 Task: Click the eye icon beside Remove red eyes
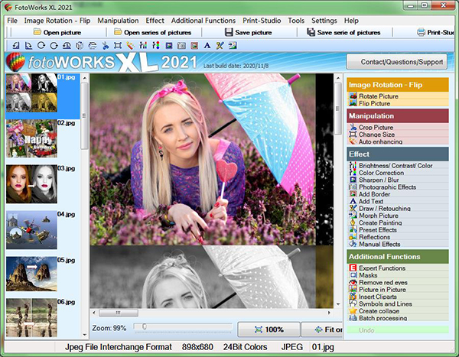pos(353,282)
